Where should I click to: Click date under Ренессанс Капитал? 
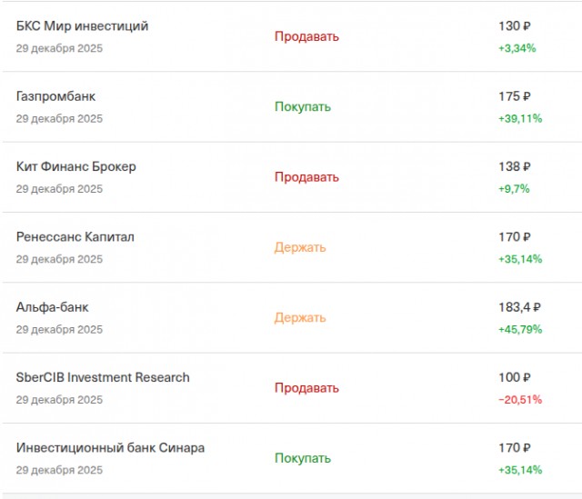click(59, 259)
